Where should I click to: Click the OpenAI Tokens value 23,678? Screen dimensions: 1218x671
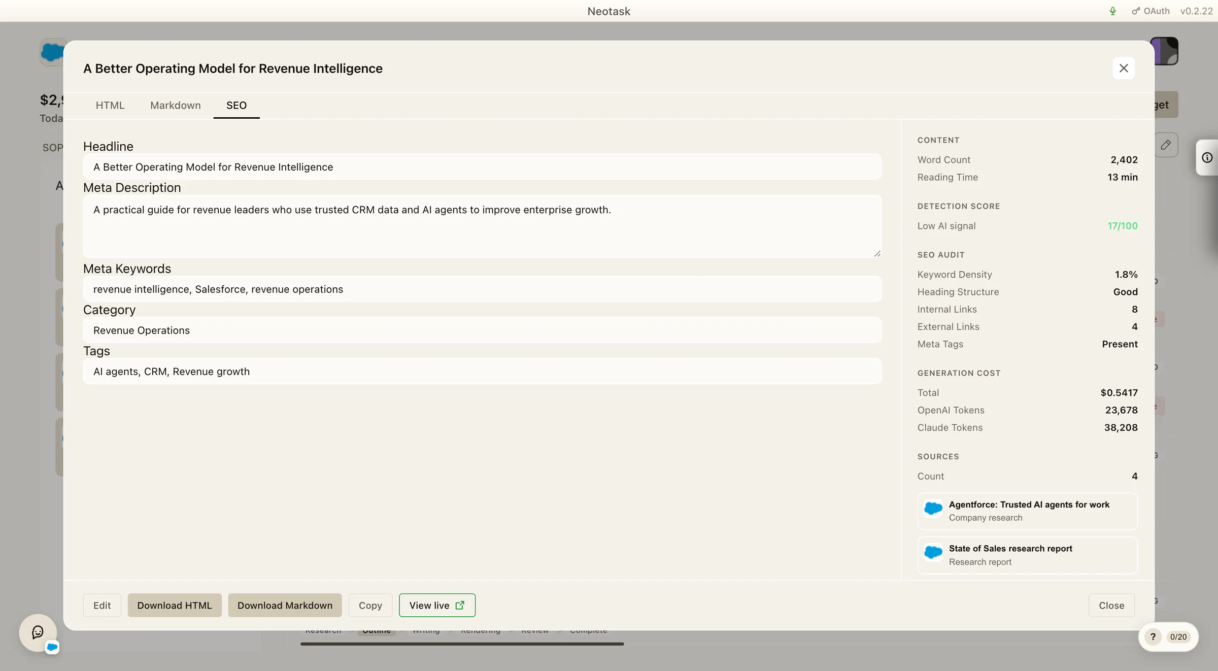[1122, 410]
